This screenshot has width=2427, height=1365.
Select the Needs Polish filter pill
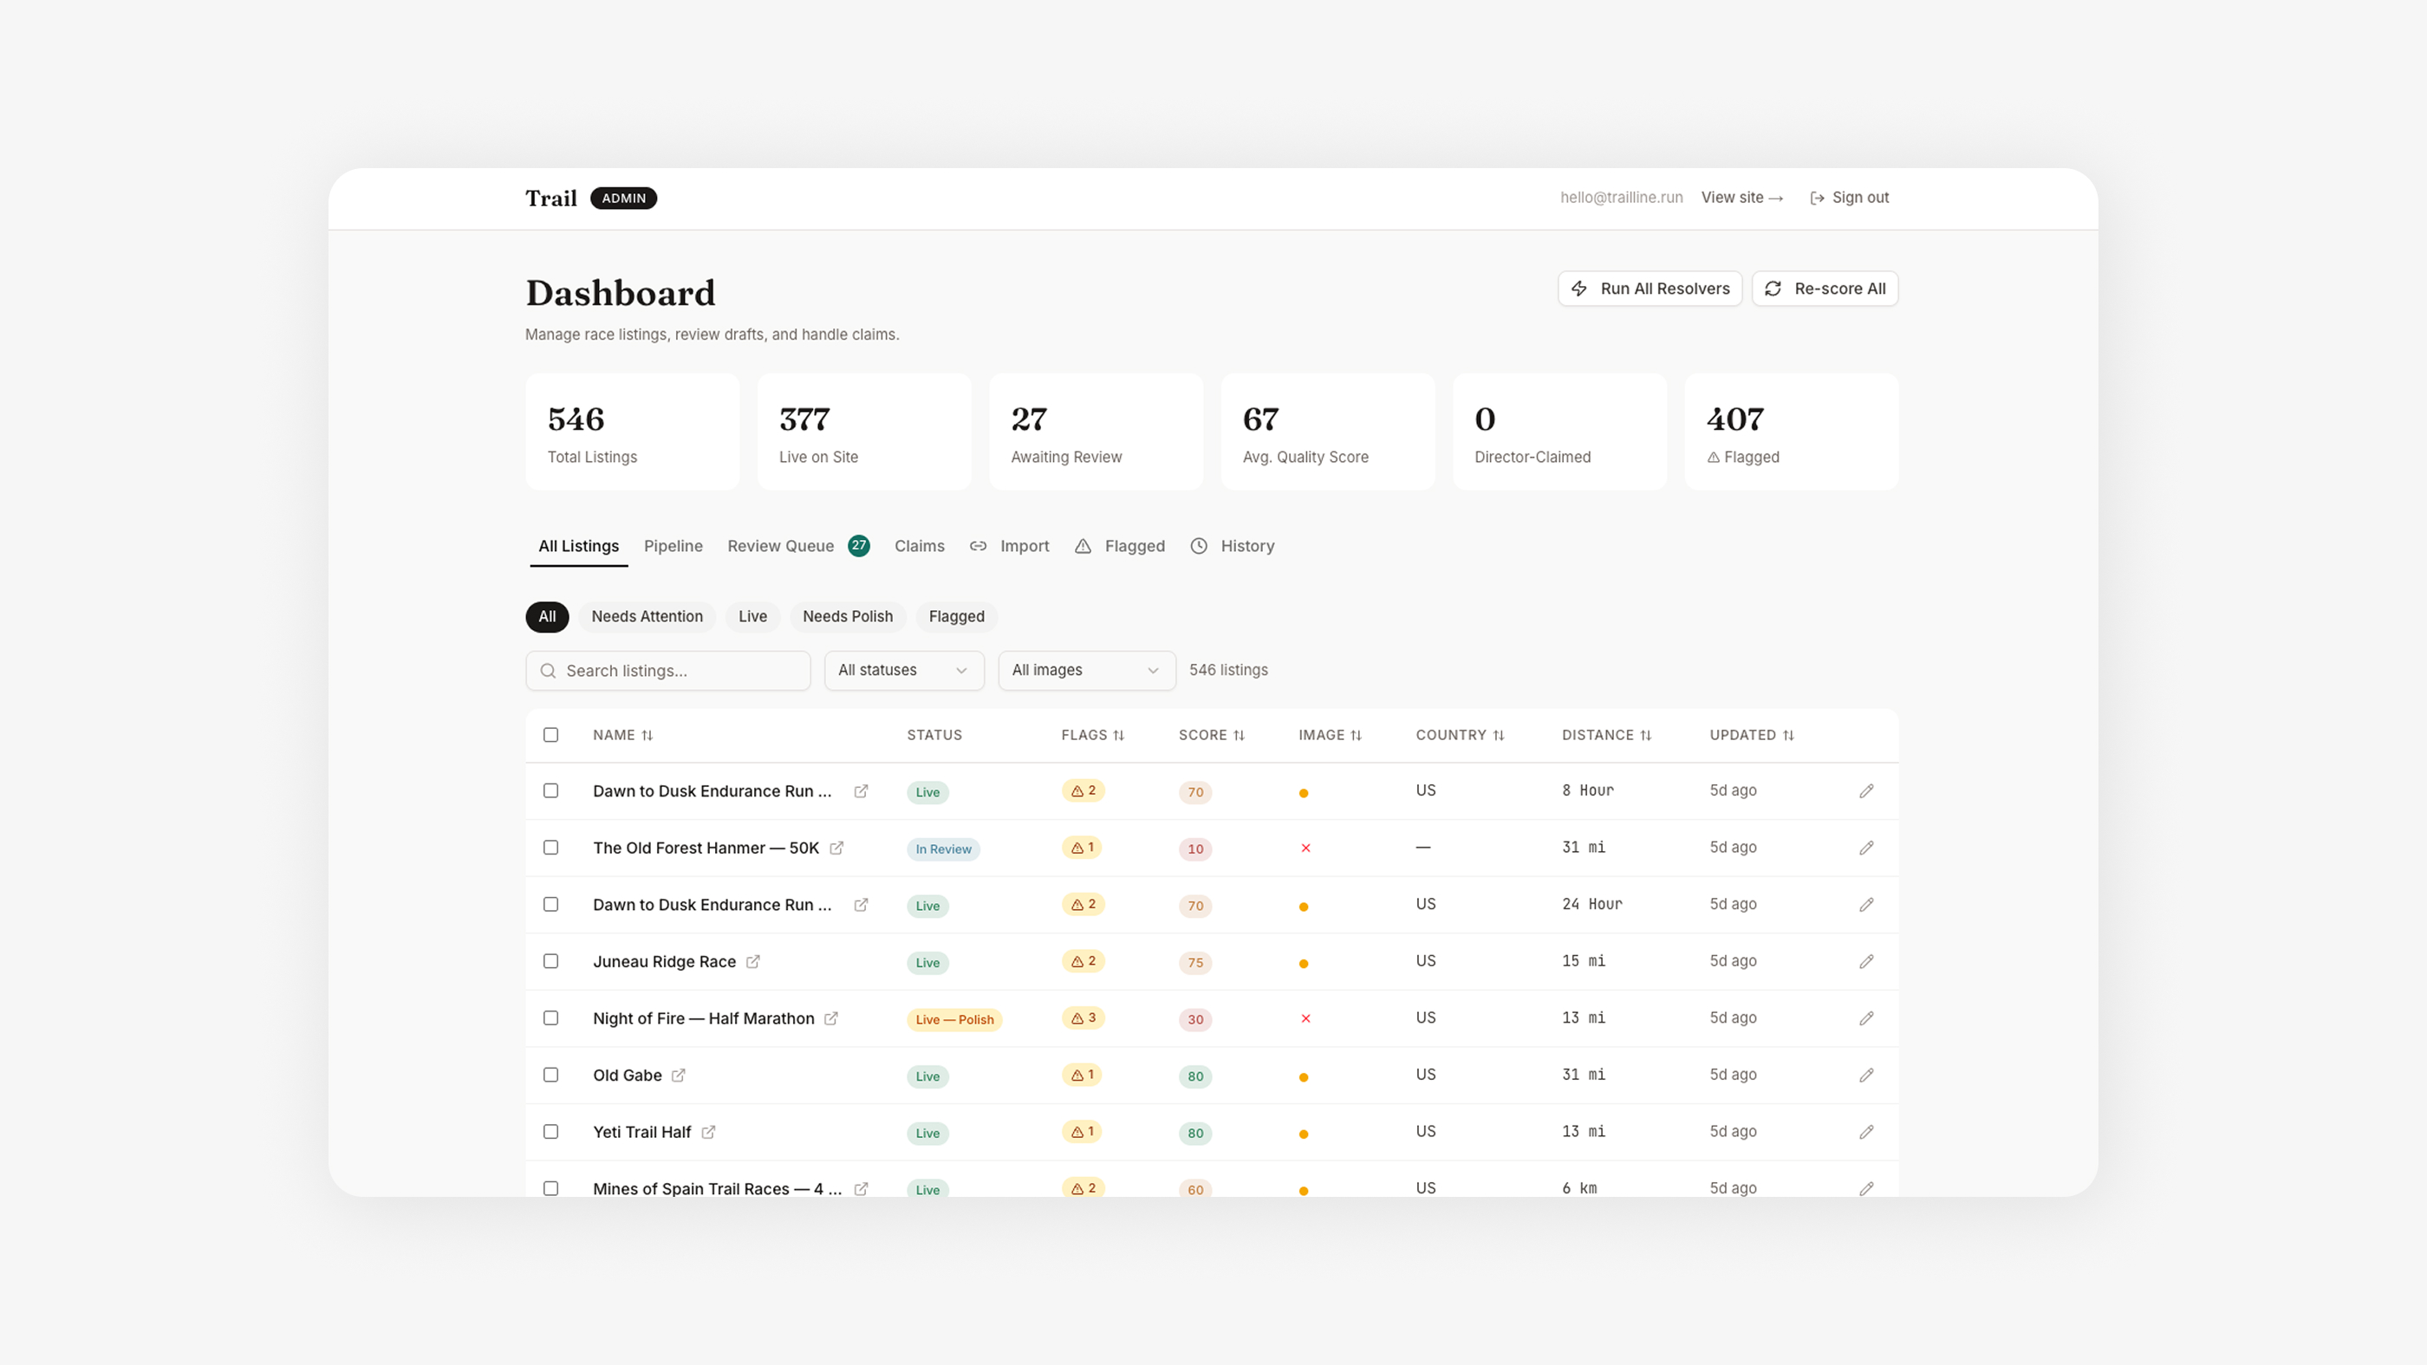point(847,616)
